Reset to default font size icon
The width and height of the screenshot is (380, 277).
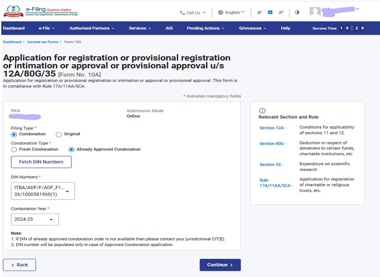point(270,13)
